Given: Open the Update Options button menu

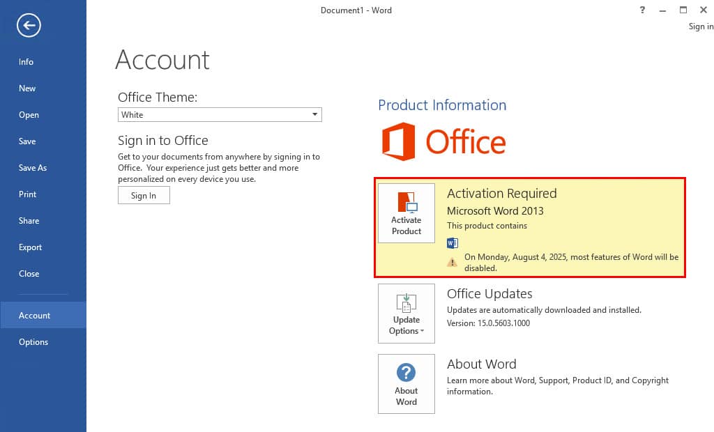Looking at the screenshot, I should (x=407, y=313).
